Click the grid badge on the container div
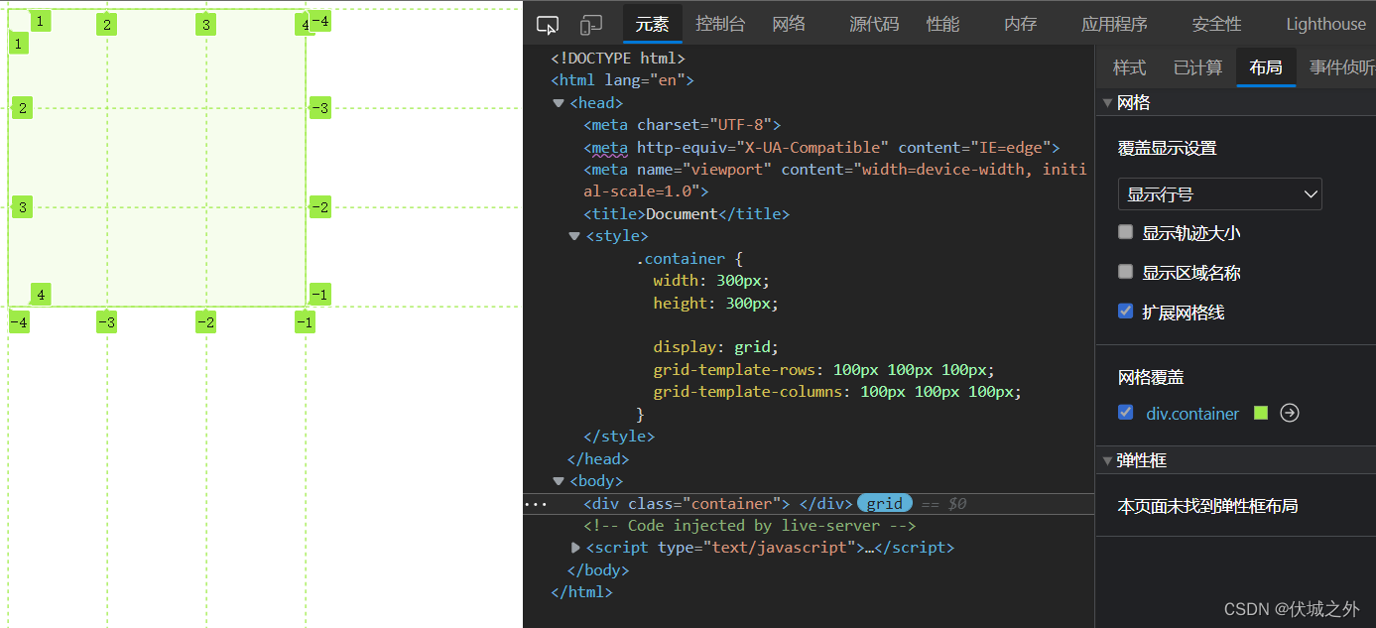1376x628 pixels. tap(884, 503)
